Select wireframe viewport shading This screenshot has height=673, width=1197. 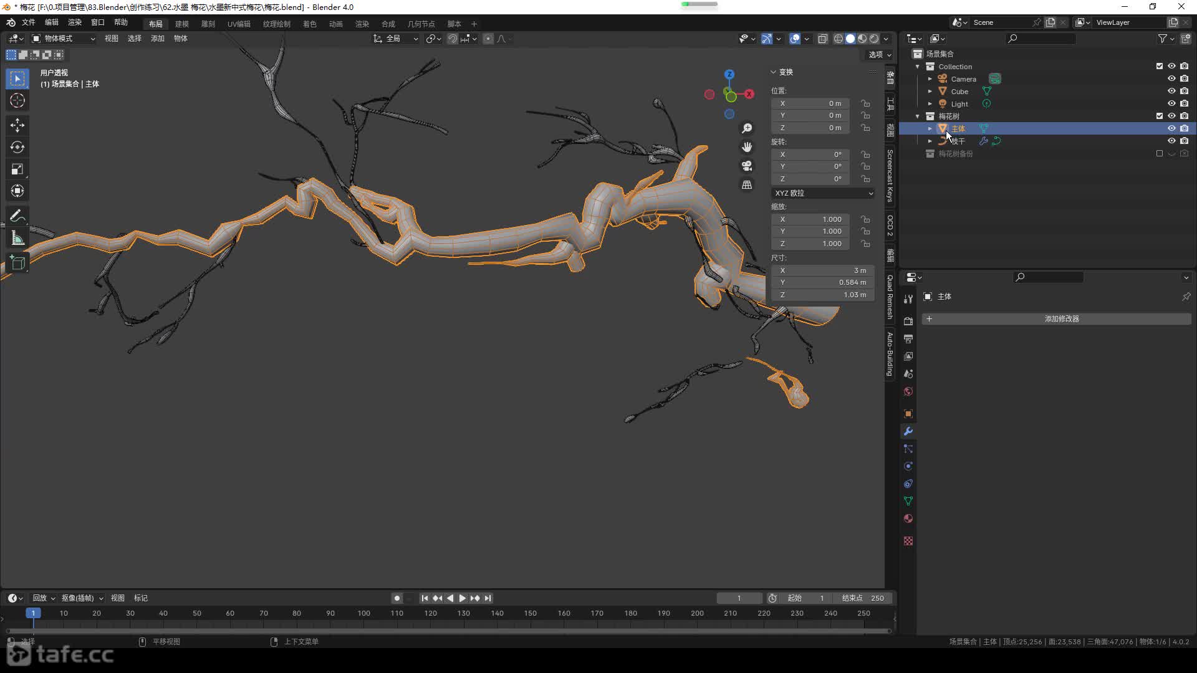tap(839, 39)
